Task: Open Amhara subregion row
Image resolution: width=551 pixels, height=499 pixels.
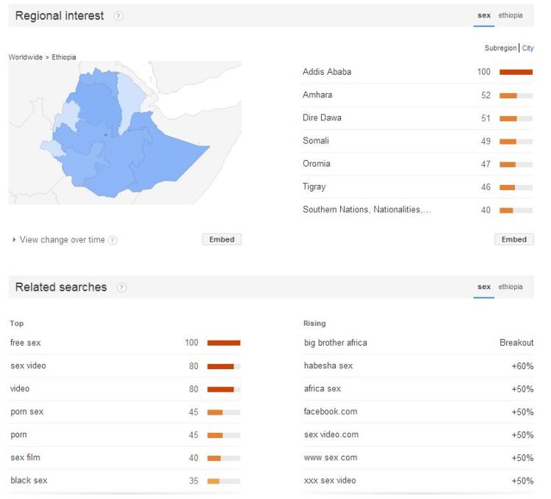Action: click(x=417, y=95)
